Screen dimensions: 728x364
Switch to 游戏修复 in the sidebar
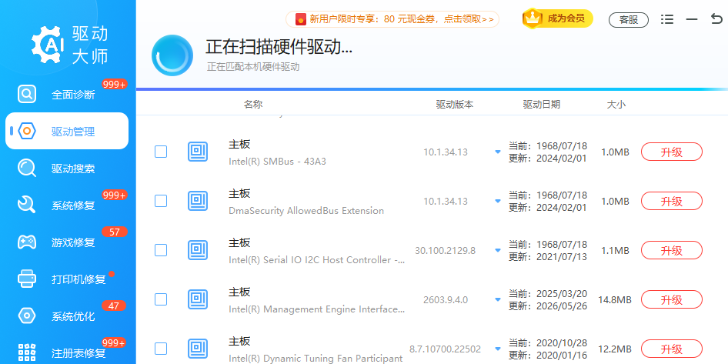click(x=67, y=242)
